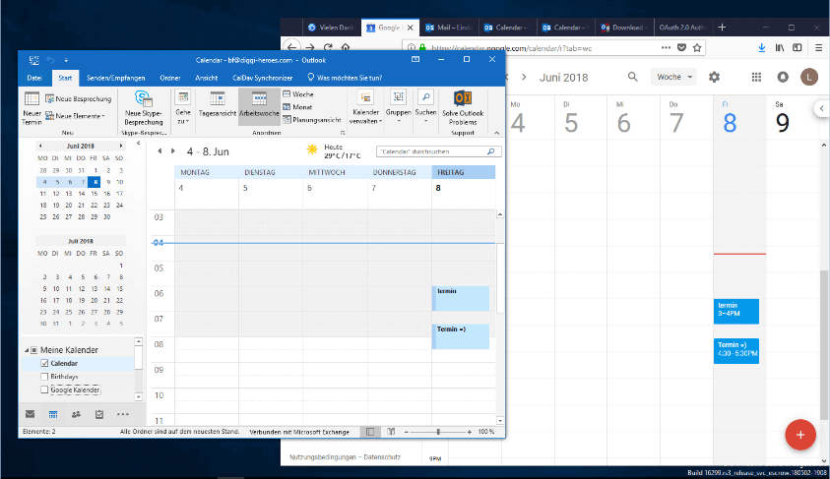Open Planungsansicht in Outlook ribbon
Screen dimensions: 830x479
312,120
